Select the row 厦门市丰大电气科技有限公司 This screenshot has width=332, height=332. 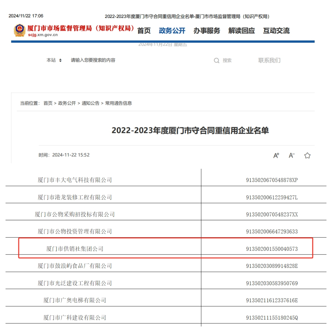point(75,180)
